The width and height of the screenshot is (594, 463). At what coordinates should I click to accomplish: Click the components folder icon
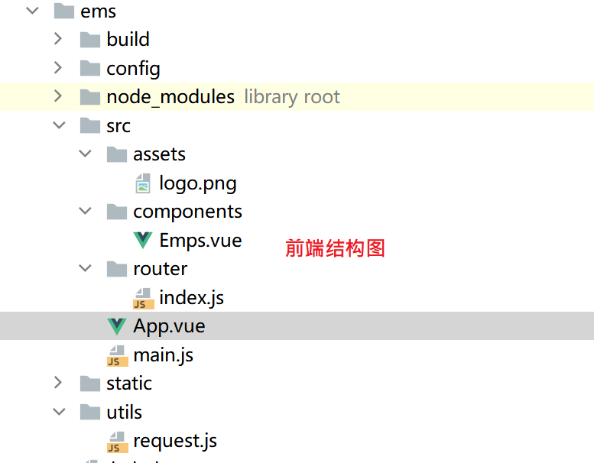(116, 212)
